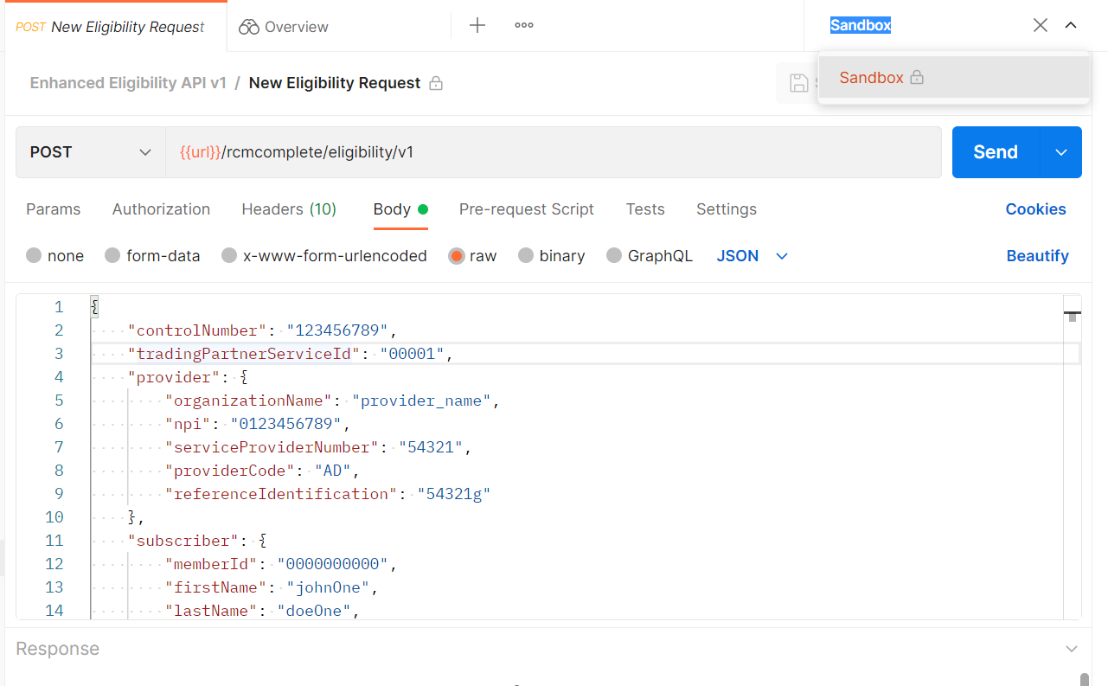The width and height of the screenshot is (1108, 686).
Task: Click the "organizationName" key on line 5
Action: point(249,401)
